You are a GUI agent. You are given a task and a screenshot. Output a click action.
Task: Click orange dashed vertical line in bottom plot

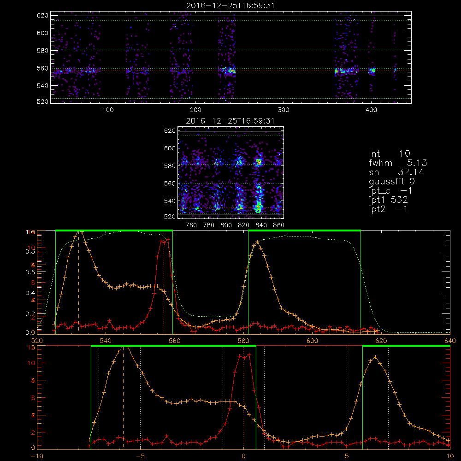123,397
